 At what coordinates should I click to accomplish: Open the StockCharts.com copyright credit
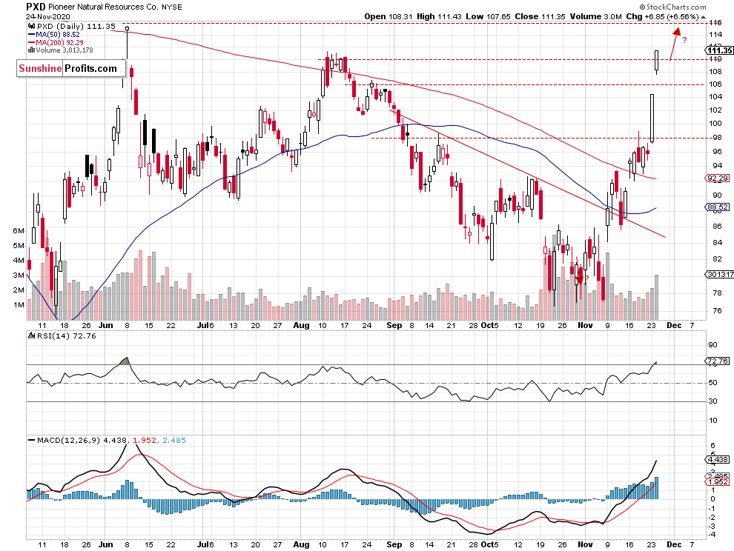click(672, 7)
